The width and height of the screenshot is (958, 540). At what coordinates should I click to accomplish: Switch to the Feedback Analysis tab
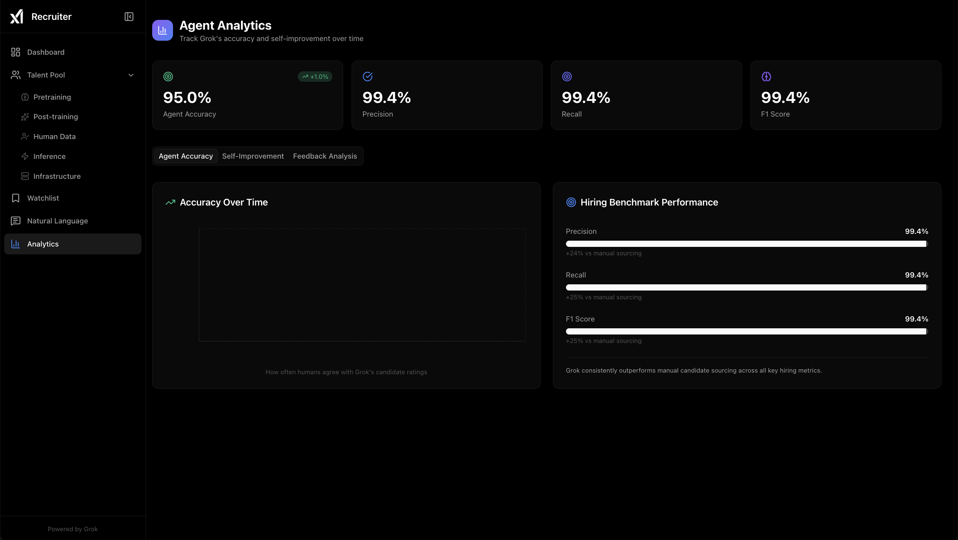tap(325, 156)
